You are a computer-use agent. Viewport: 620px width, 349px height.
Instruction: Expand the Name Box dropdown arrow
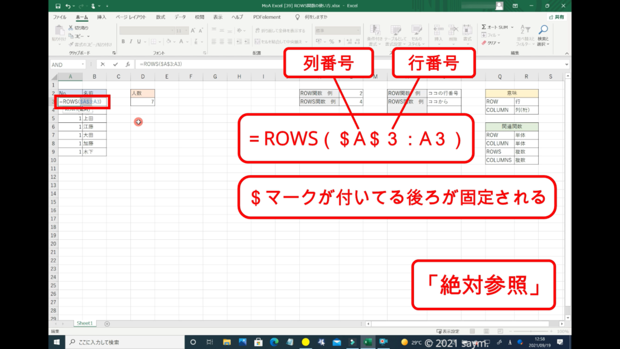coord(82,64)
